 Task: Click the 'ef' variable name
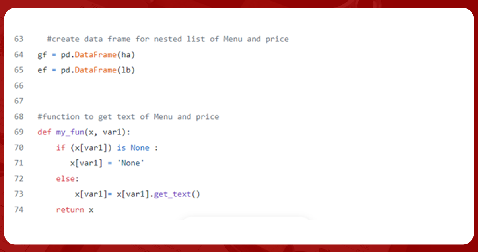point(42,70)
